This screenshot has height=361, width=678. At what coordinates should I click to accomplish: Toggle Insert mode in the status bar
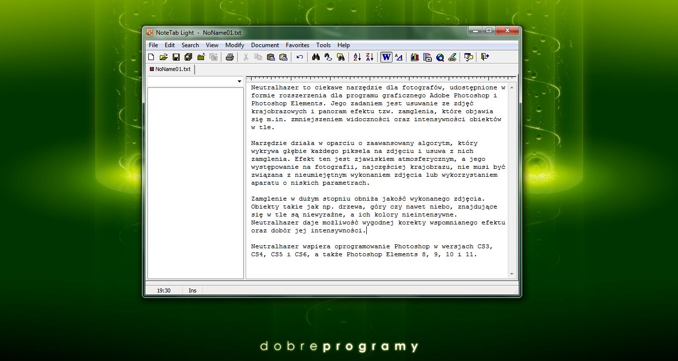192,290
